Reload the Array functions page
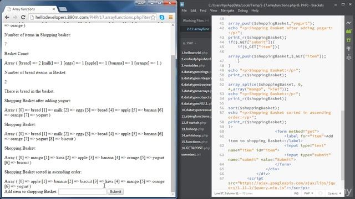The height and width of the screenshot is (199, 355). (23, 17)
